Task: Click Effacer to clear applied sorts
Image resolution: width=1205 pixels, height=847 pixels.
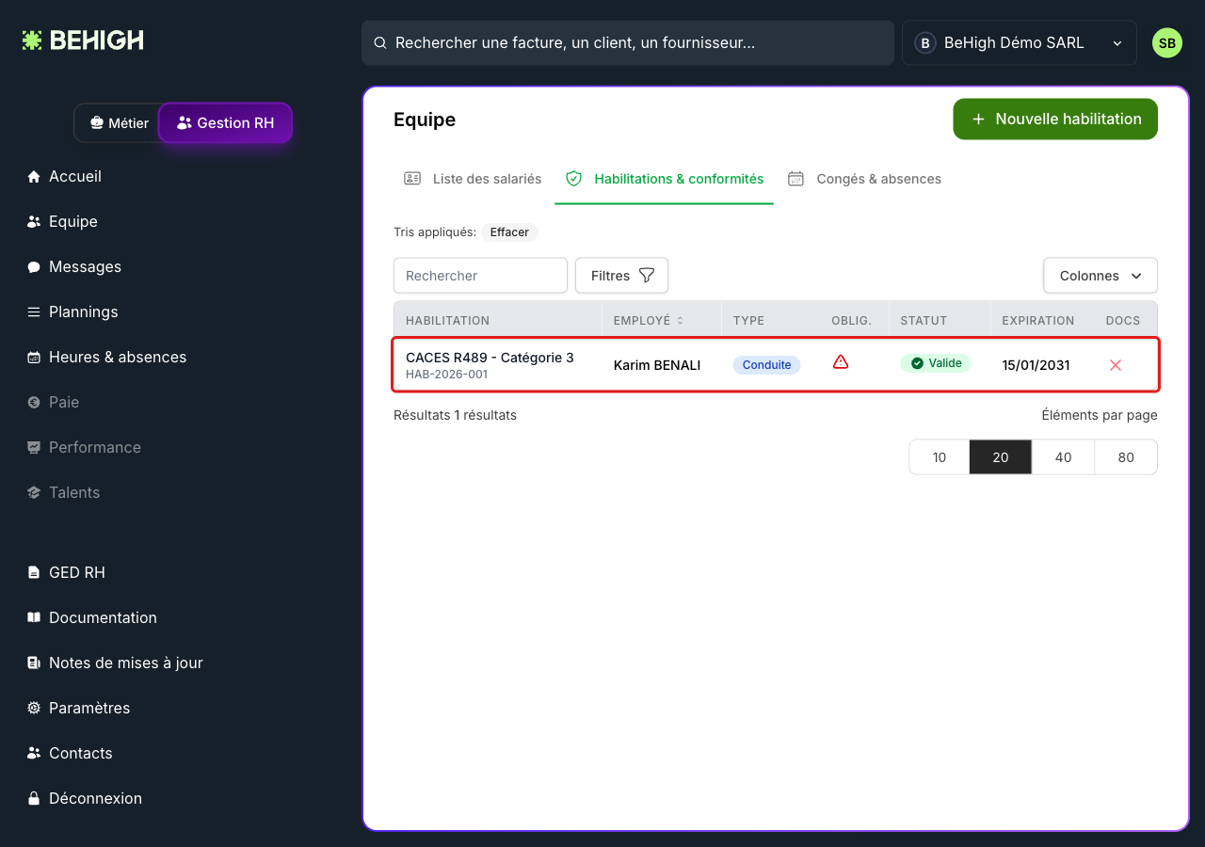Action: point(509,232)
